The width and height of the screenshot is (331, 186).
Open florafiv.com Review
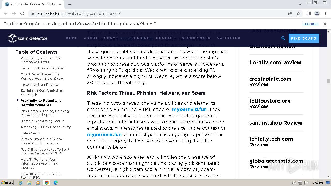point(275,63)
